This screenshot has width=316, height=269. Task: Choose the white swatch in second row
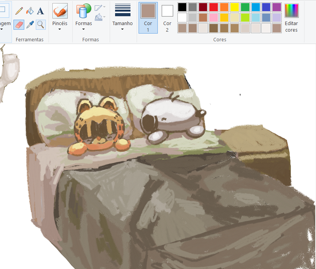182,18
